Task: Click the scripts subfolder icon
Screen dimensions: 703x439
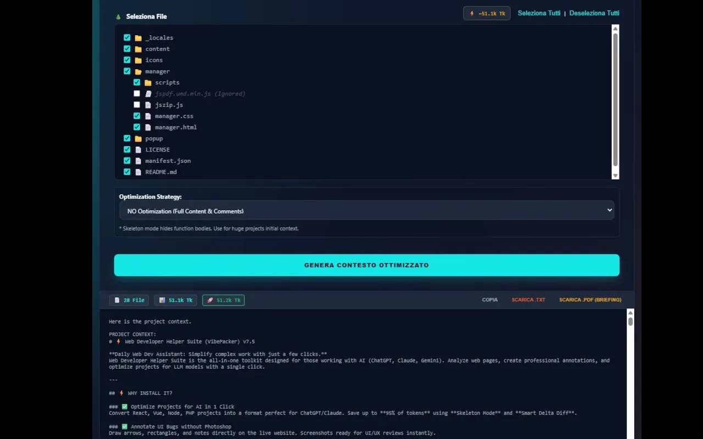Action: (x=148, y=83)
